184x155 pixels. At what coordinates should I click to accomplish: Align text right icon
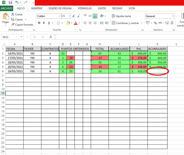[95, 23]
